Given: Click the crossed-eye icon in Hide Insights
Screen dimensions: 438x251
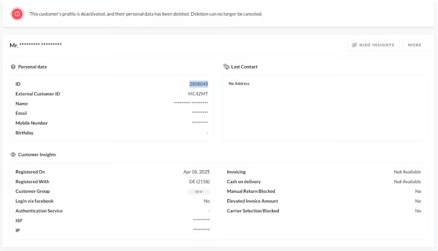Looking at the screenshot, I should [x=354, y=45].
